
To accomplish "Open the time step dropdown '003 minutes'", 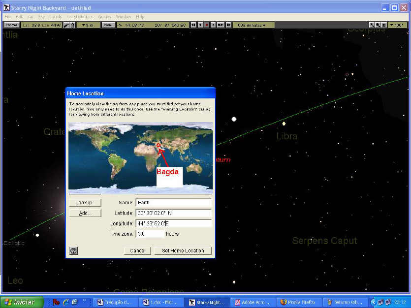I will [x=253, y=25].
